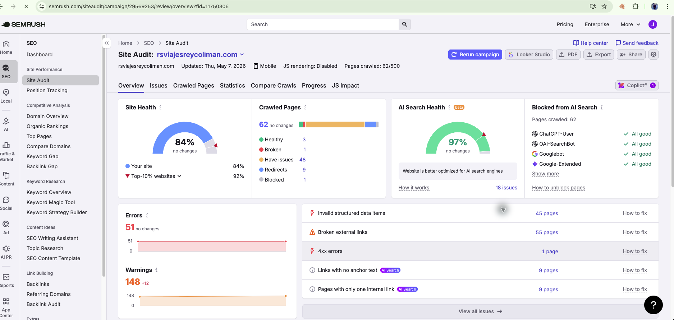Viewport: 674px width, 320px height.
Task: Switch to the Issues tab
Action: coord(159,85)
